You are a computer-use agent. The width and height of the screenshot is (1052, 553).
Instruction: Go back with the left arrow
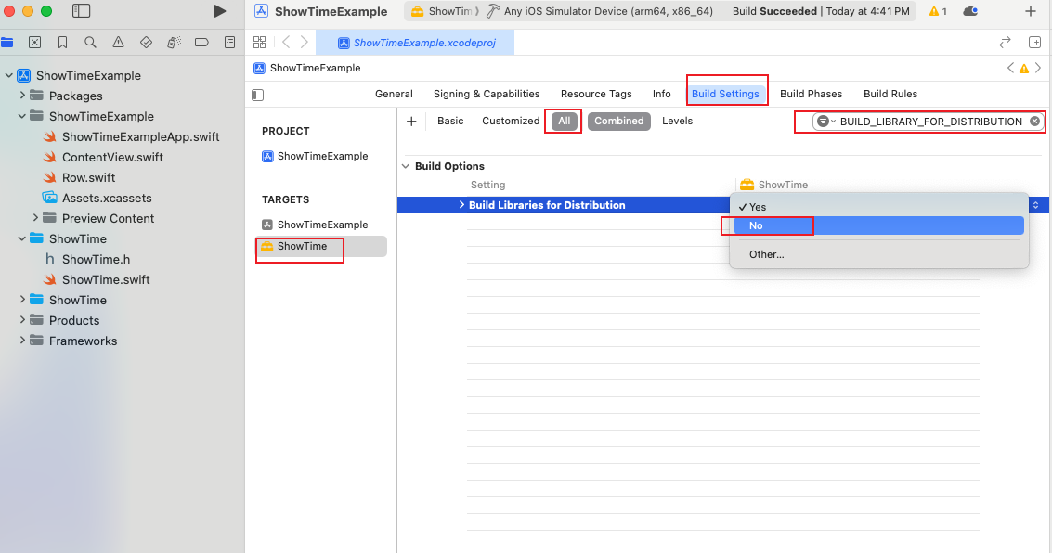286,43
